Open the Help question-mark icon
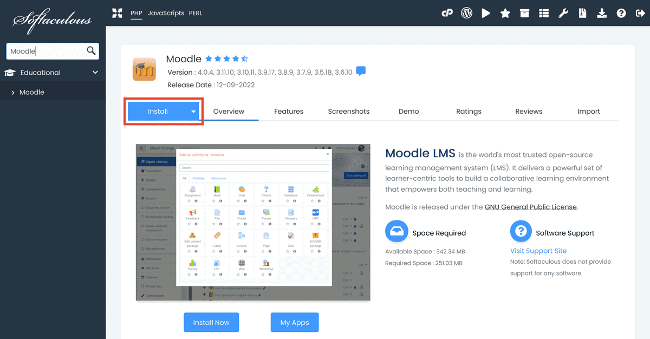Image resolution: width=650 pixels, height=339 pixels. click(621, 12)
